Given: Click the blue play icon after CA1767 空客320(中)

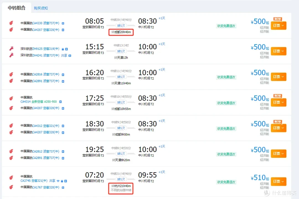Looking at the screenshot, I should tap(63, 188).
